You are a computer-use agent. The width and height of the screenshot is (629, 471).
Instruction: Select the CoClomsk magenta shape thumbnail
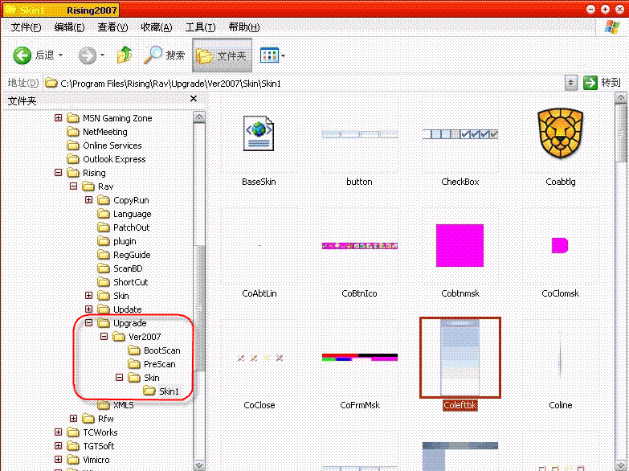(560, 245)
